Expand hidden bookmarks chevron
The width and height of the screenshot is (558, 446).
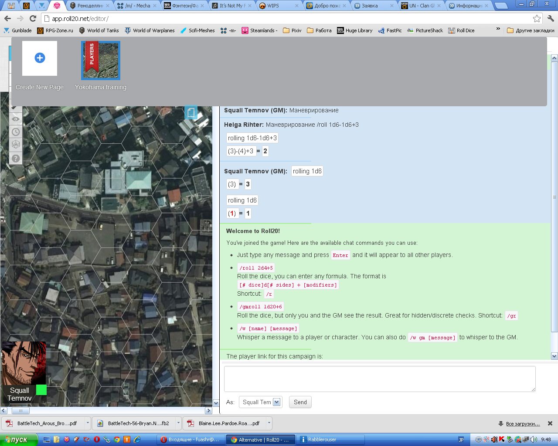(498, 29)
